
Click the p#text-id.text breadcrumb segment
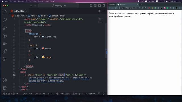57,16
